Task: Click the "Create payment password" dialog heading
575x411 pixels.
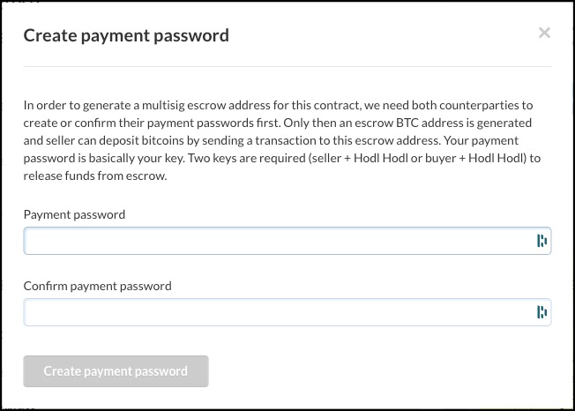Action: (126, 35)
